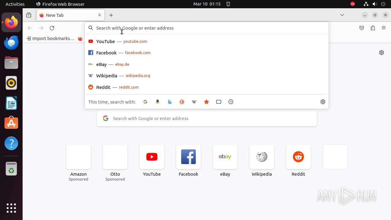Click the notification bell icon in top bar
The height and width of the screenshot is (220, 391).
228,4
